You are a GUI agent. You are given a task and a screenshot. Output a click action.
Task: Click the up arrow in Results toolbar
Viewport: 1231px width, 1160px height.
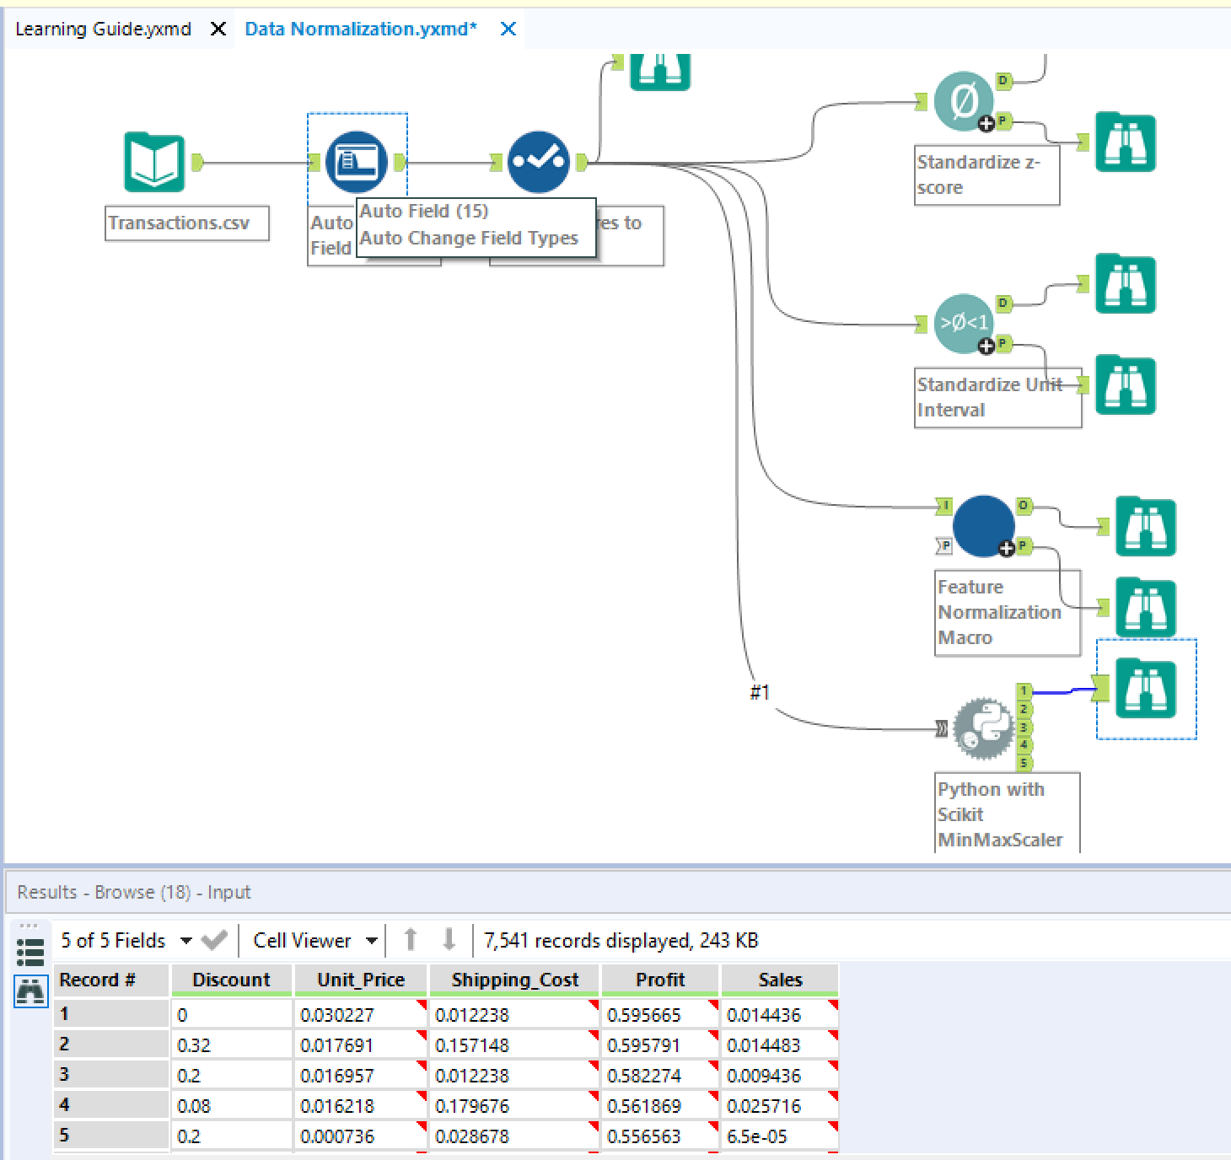tap(411, 939)
